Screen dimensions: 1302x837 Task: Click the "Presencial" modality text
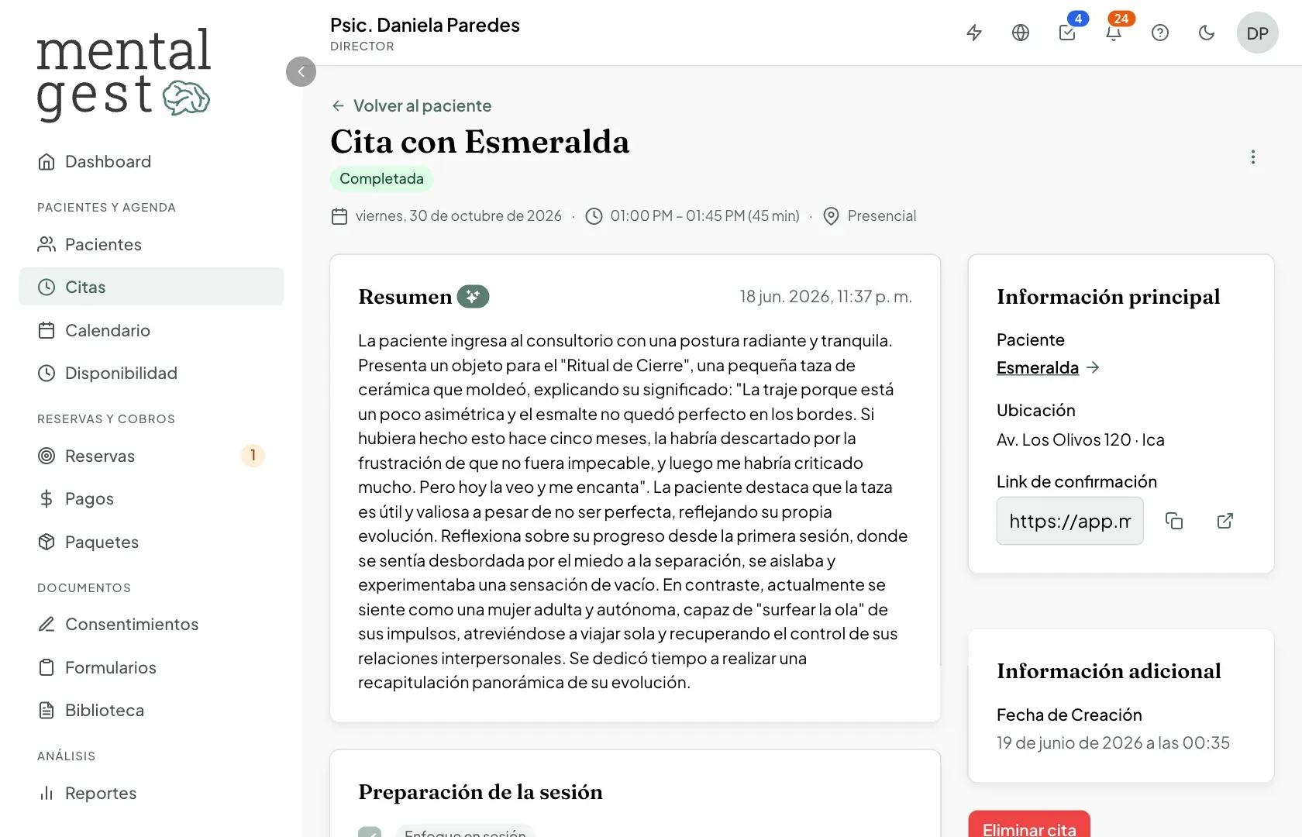882,216
